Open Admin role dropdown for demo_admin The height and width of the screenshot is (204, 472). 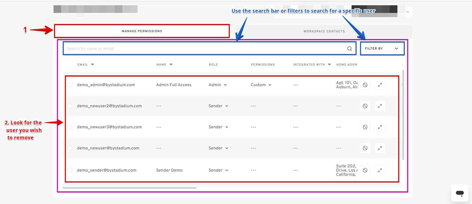pos(218,85)
